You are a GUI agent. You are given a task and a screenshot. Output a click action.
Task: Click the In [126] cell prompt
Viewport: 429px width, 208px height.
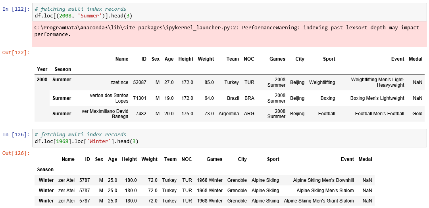(x=16, y=135)
